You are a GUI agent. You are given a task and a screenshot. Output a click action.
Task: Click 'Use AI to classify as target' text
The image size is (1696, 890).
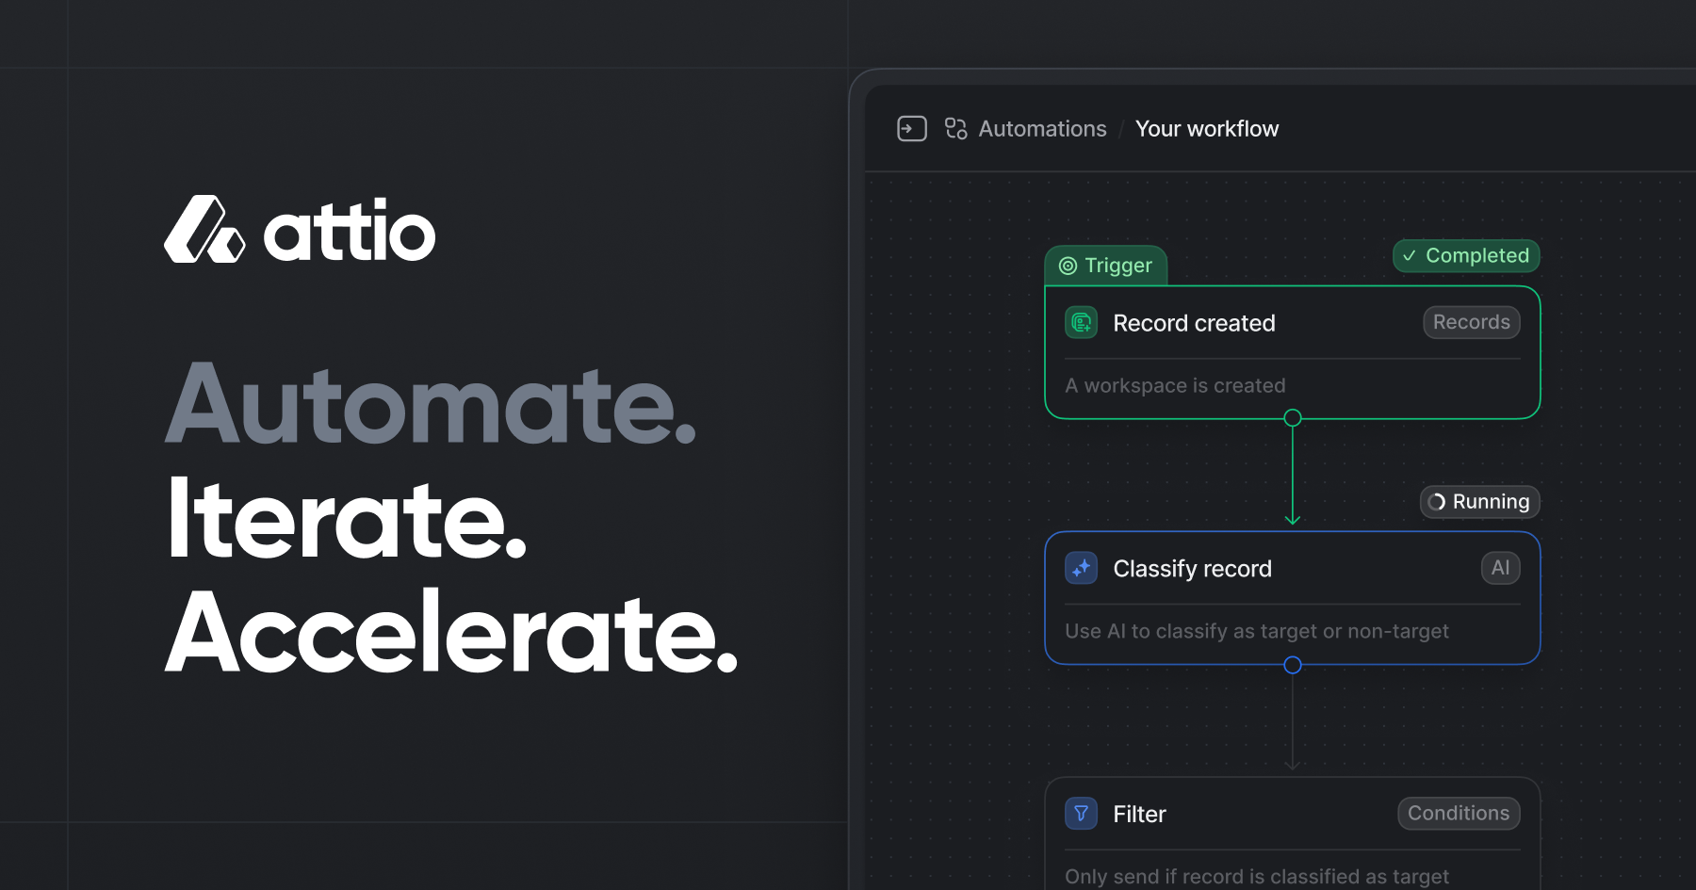click(1257, 632)
